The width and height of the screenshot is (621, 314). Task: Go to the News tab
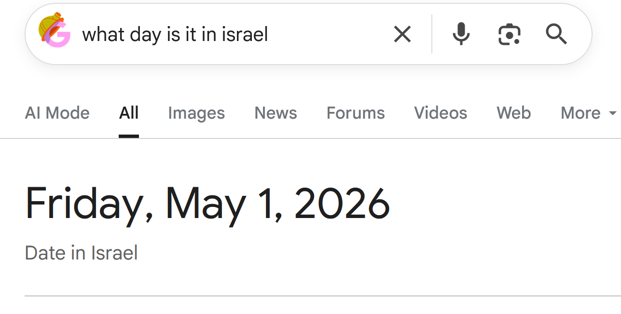276,113
